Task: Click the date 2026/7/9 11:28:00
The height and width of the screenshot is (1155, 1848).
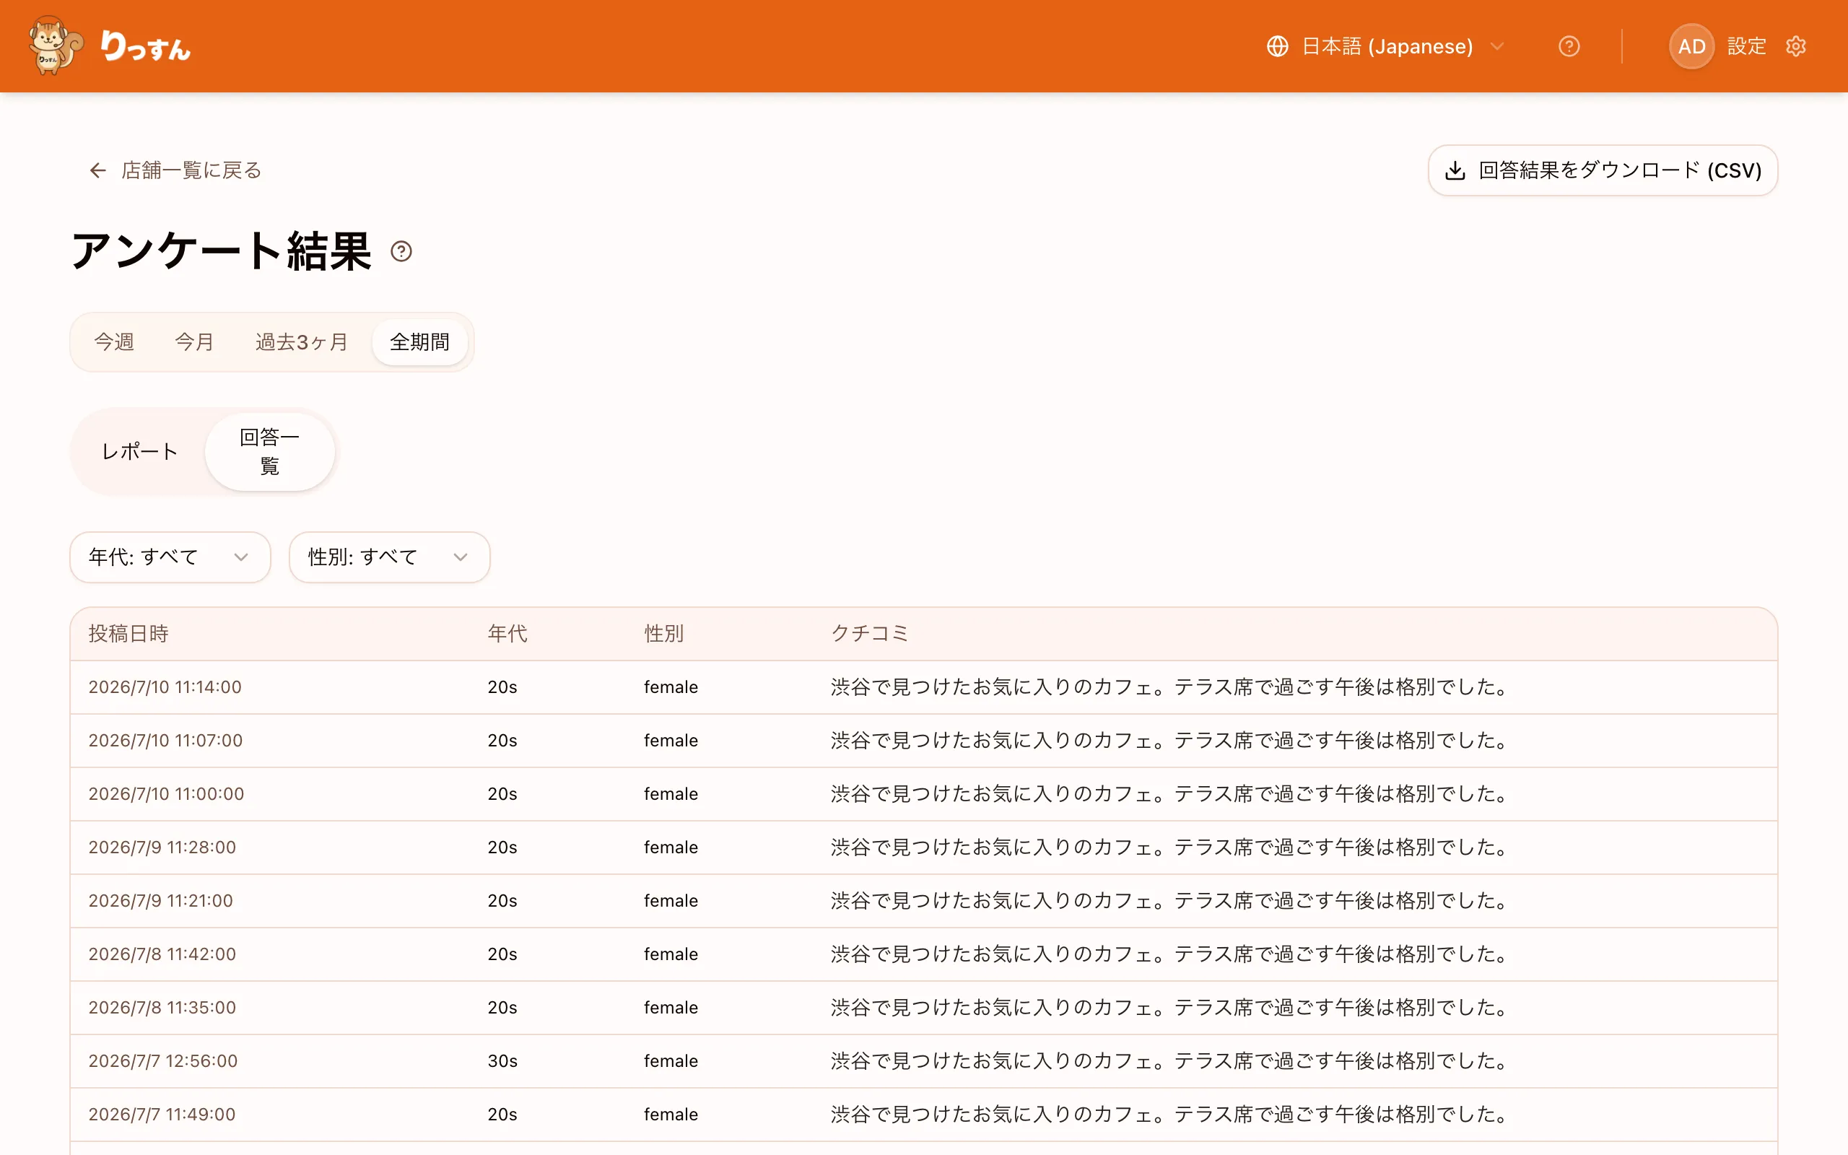Action: (x=162, y=847)
